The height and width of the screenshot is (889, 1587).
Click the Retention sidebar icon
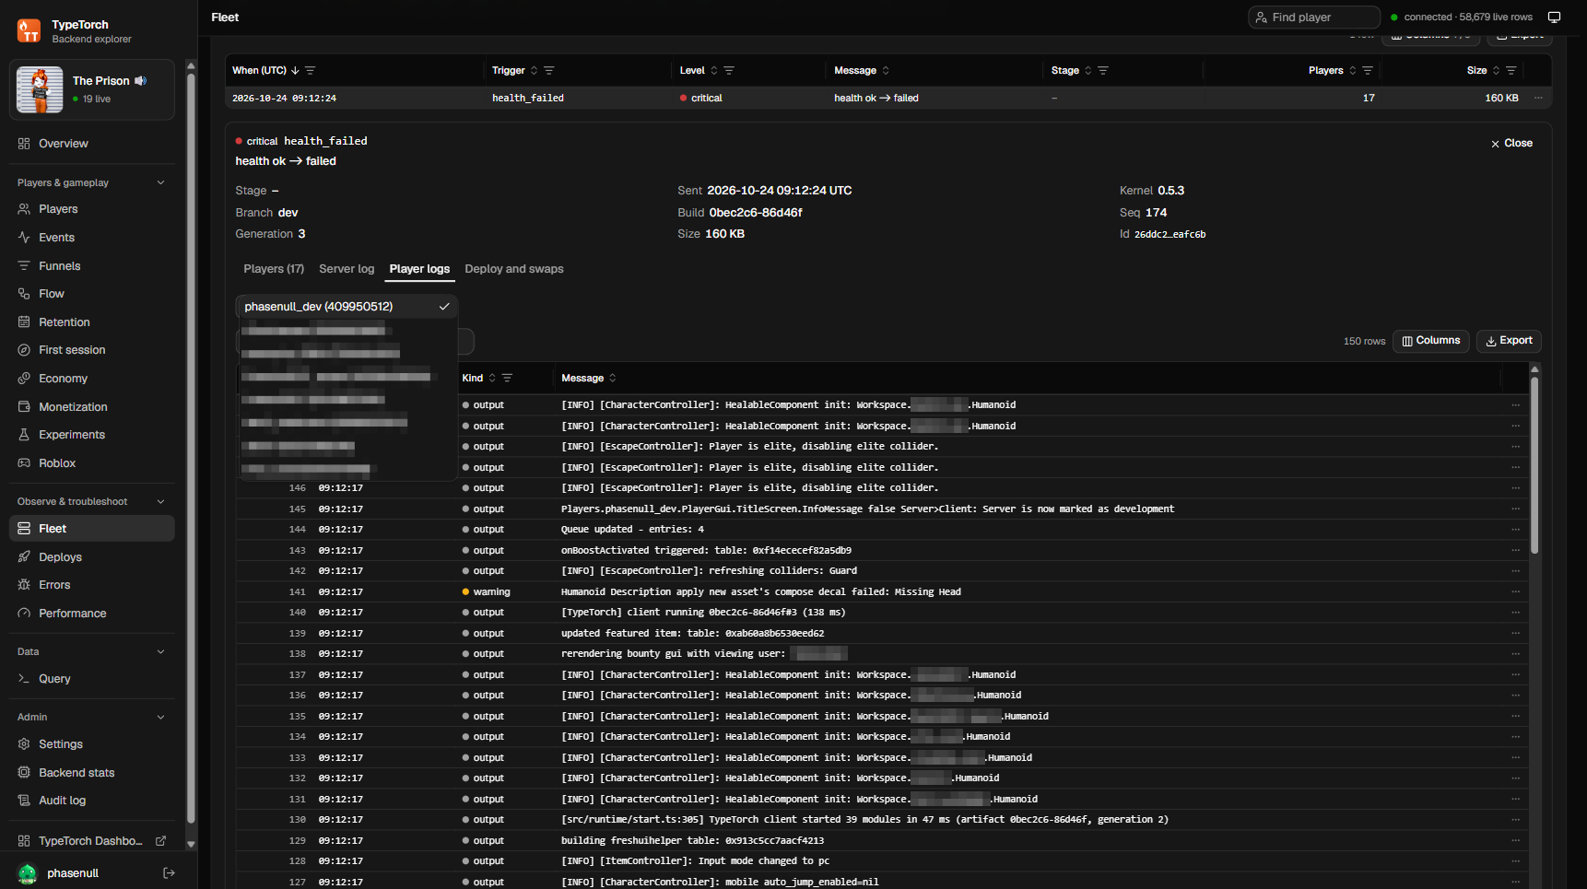tap(24, 322)
